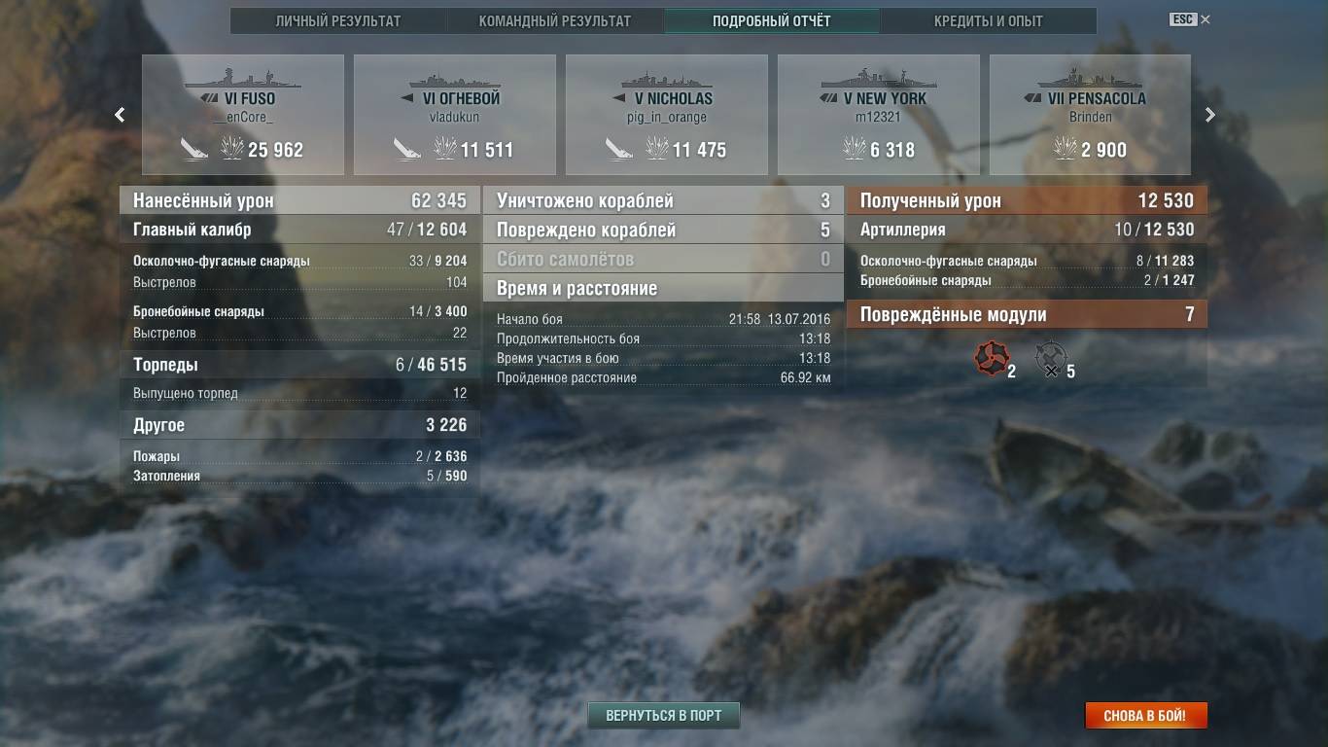Click the grey destroyed module icon

[1050, 358]
